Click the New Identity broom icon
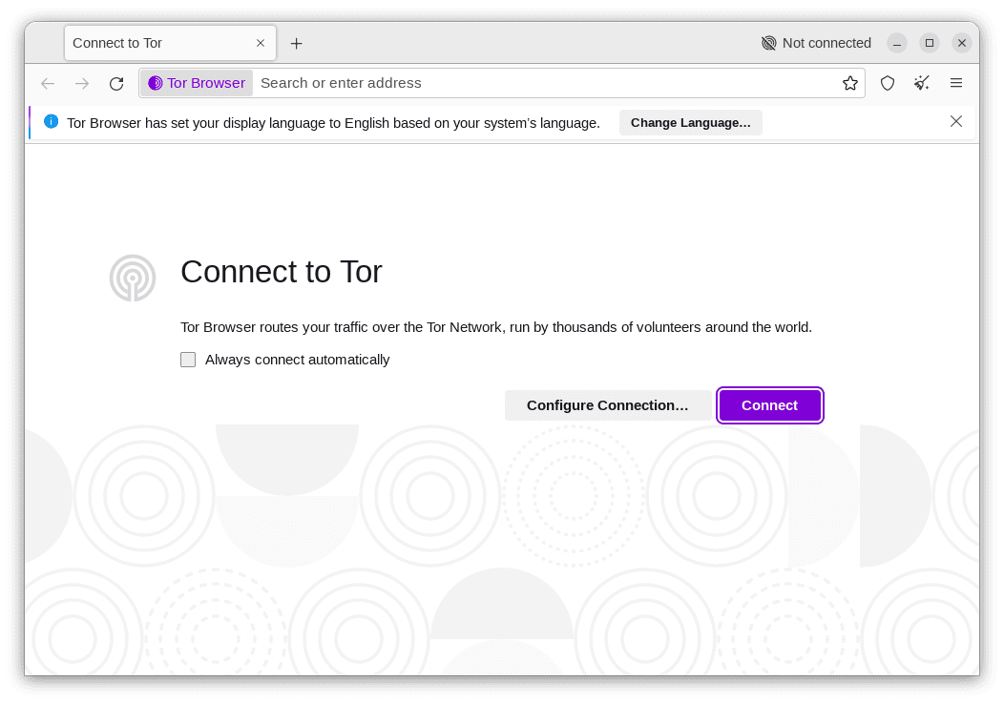The image size is (1004, 703). [x=921, y=83]
